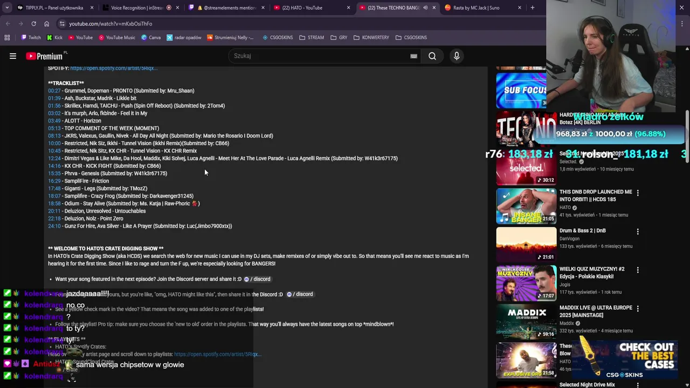
Task: Open the WIELKI QUIZ MUZYCZNY thumbnail
Action: (526, 283)
